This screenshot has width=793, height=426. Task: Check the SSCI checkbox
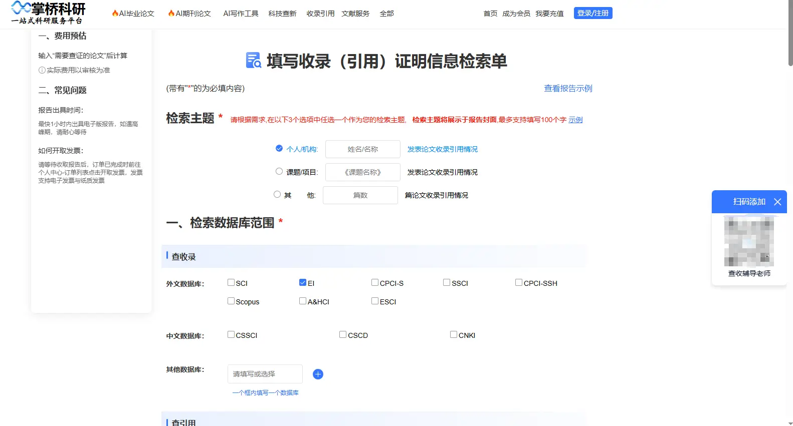click(447, 282)
